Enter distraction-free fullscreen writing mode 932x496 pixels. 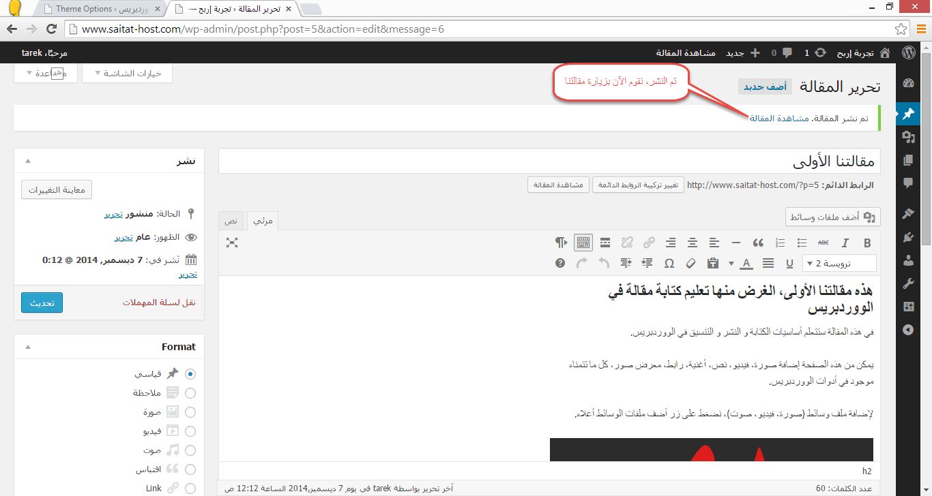[232, 243]
